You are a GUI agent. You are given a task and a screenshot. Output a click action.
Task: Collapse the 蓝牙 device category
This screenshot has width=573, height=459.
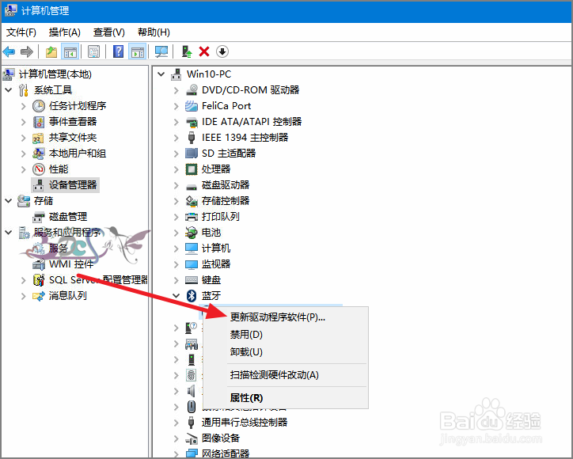176,296
